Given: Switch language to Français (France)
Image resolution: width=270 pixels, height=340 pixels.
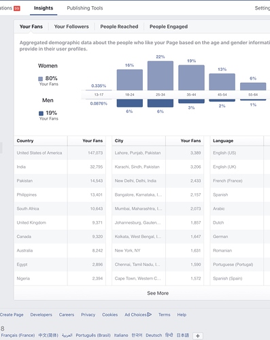Looking at the screenshot, I should [18, 335].
